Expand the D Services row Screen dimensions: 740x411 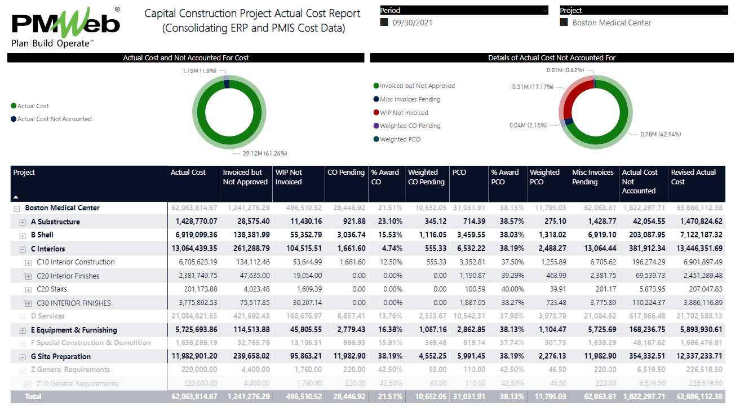(x=23, y=317)
